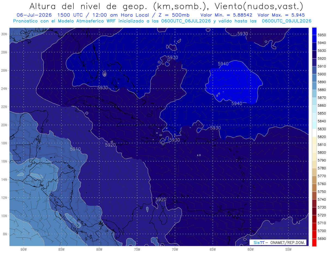Click the '5910' contour label on the map

click(75, 149)
